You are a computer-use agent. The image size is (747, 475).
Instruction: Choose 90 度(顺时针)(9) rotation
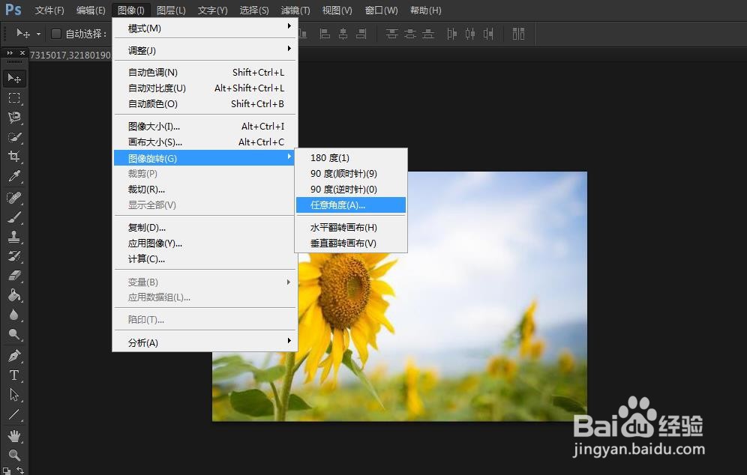click(x=351, y=173)
